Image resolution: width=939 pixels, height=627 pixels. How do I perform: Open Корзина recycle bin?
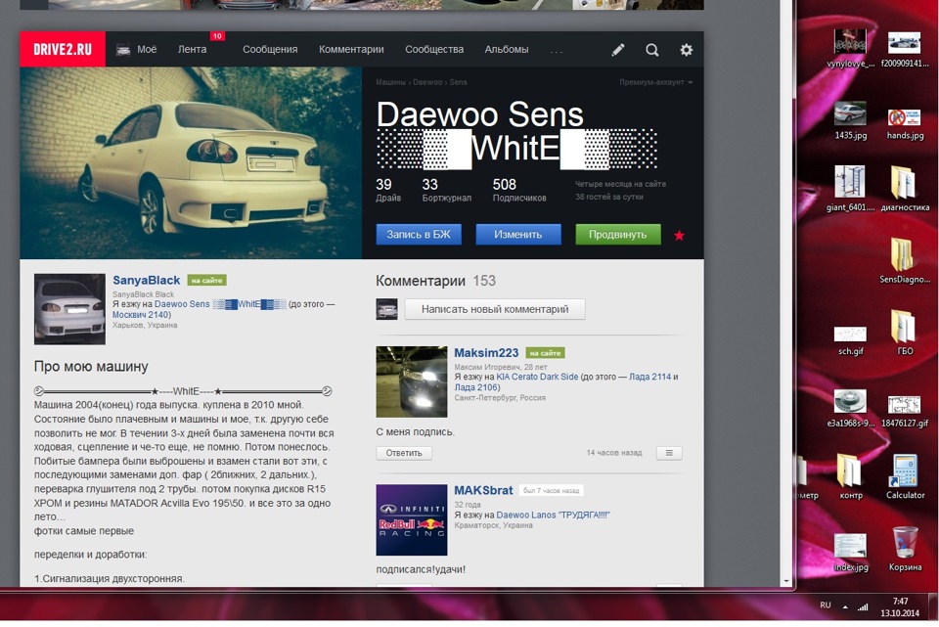pos(905,549)
